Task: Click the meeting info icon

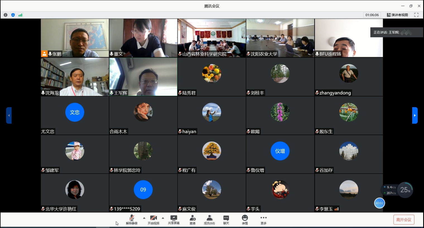Action: [x=6, y=15]
